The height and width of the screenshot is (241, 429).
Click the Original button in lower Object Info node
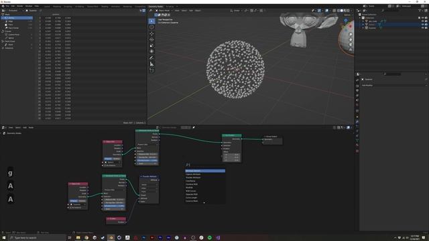74,201
